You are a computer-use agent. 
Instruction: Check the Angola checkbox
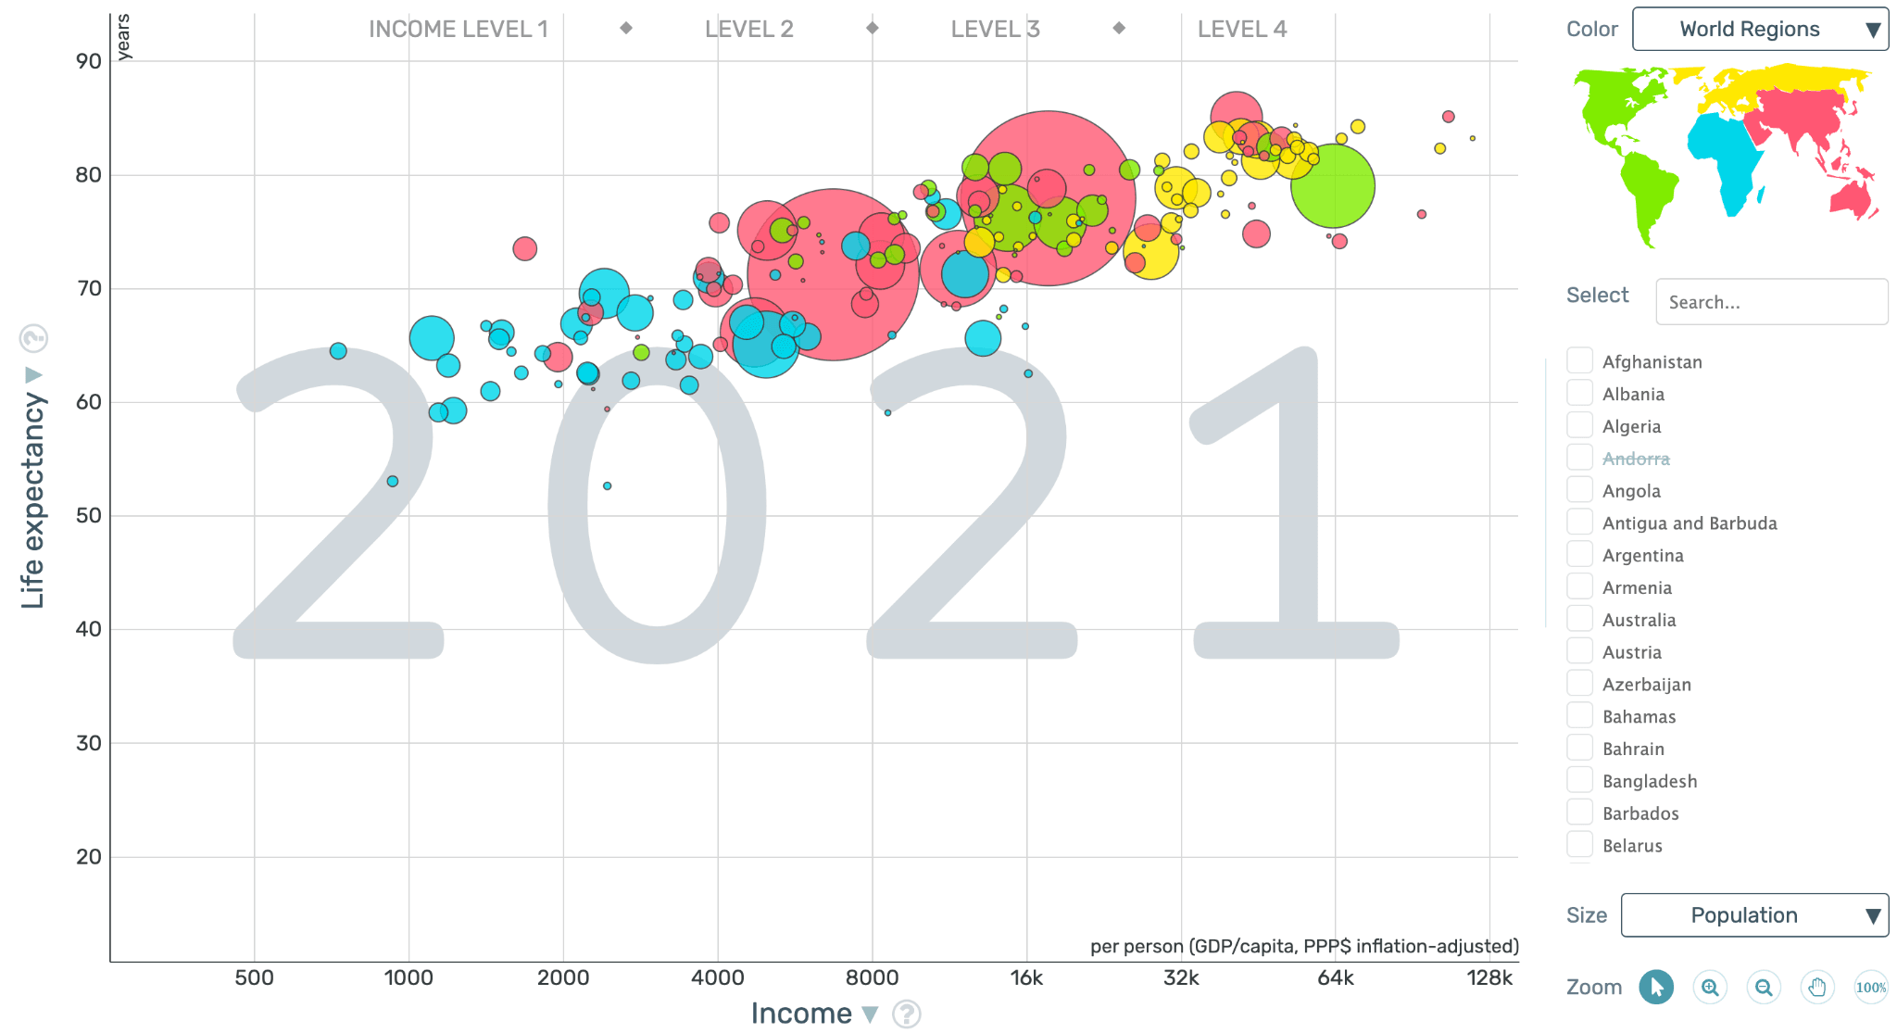(1579, 489)
